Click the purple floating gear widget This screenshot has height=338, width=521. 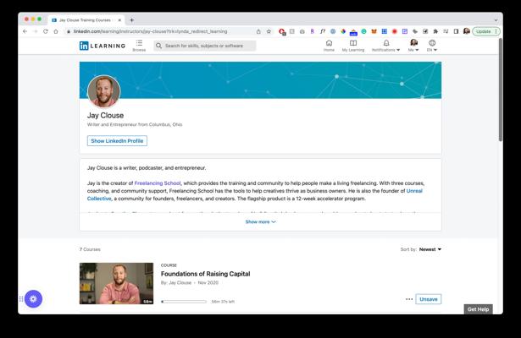click(33, 298)
